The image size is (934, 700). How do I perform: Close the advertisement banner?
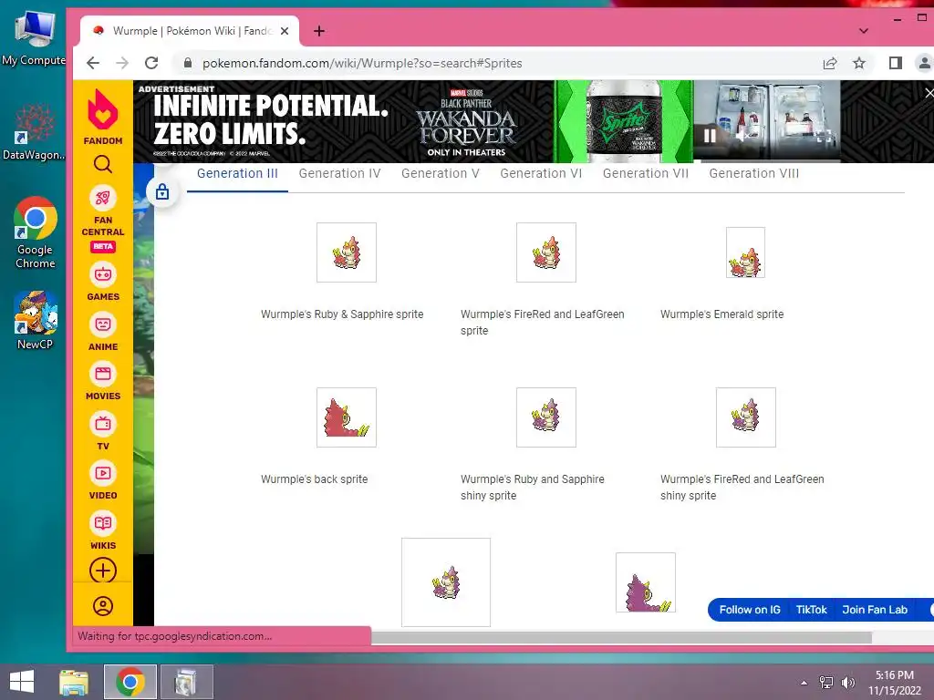click(x=929, y=92)
